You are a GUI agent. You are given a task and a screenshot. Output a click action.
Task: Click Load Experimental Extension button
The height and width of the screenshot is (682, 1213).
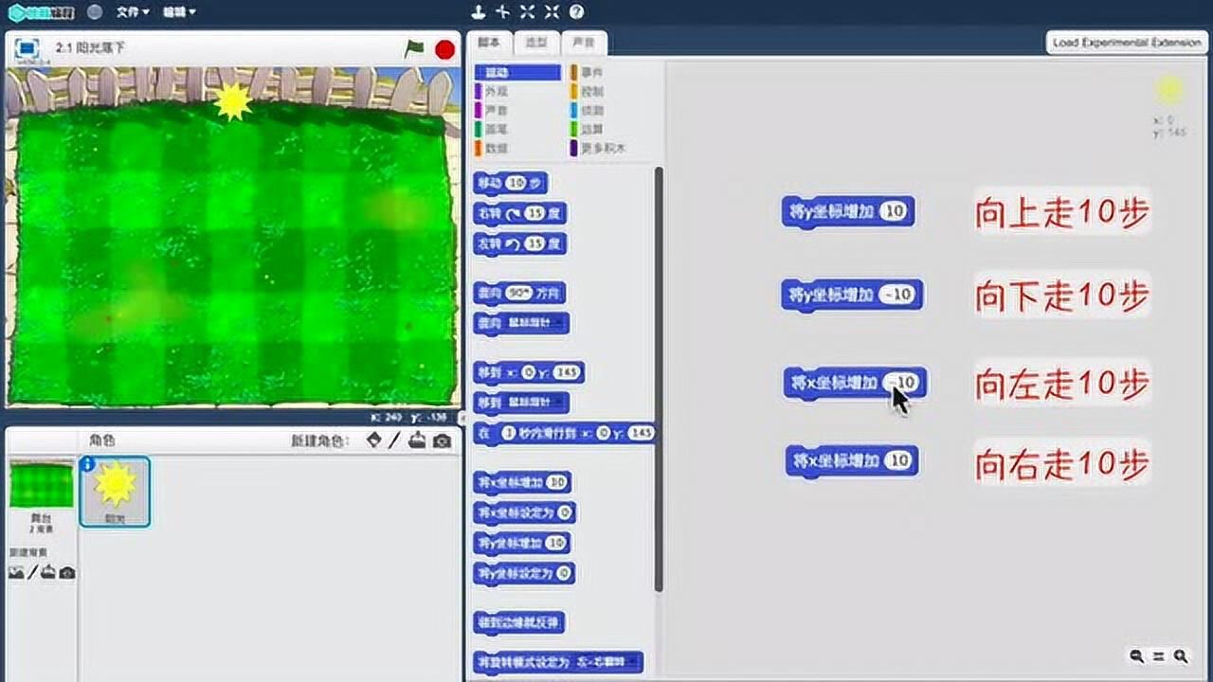(1126, 43)
